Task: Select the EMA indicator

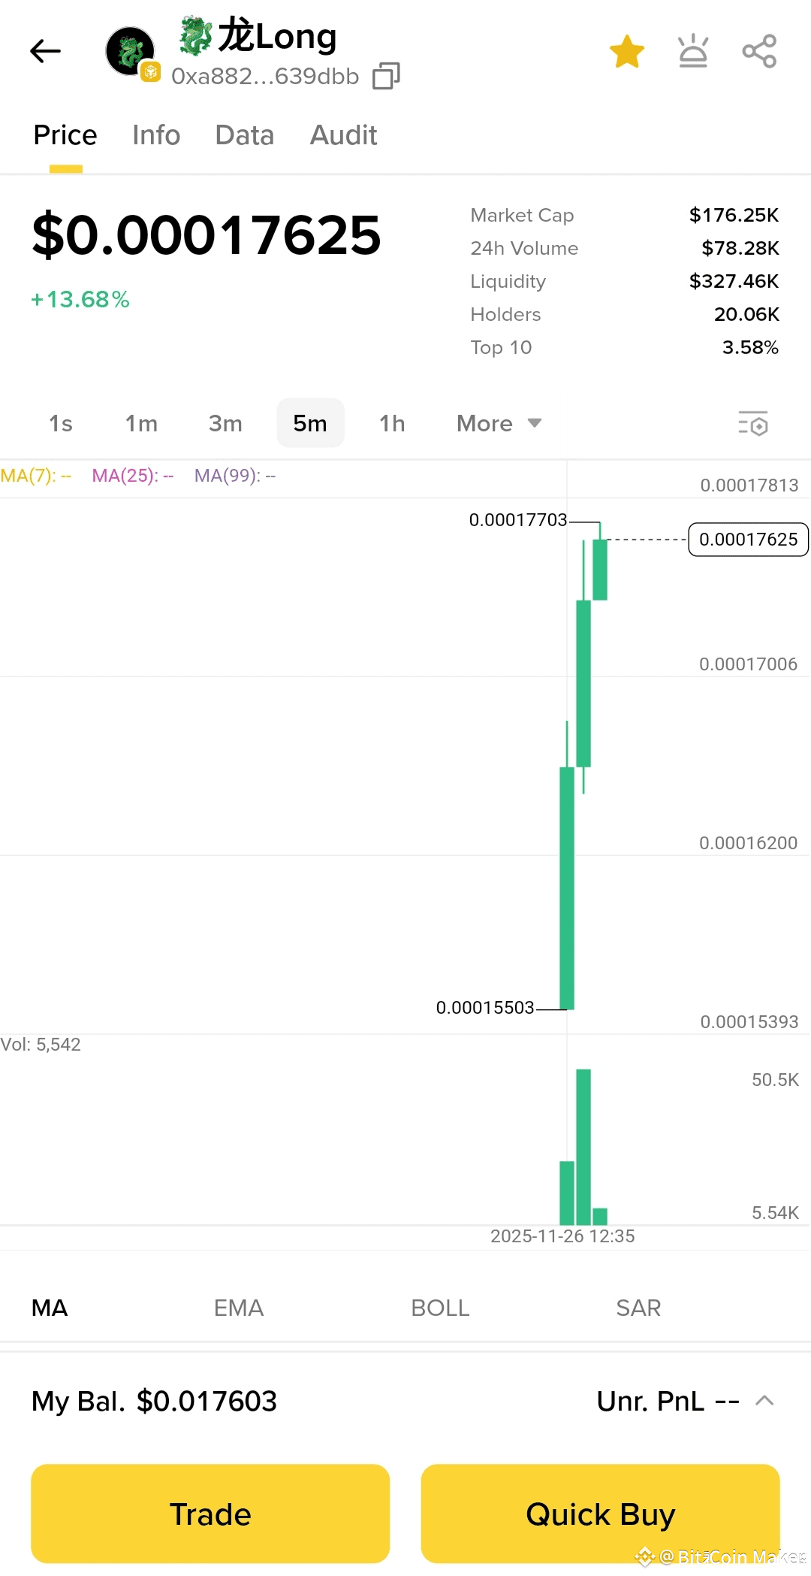Action: 239,1308
